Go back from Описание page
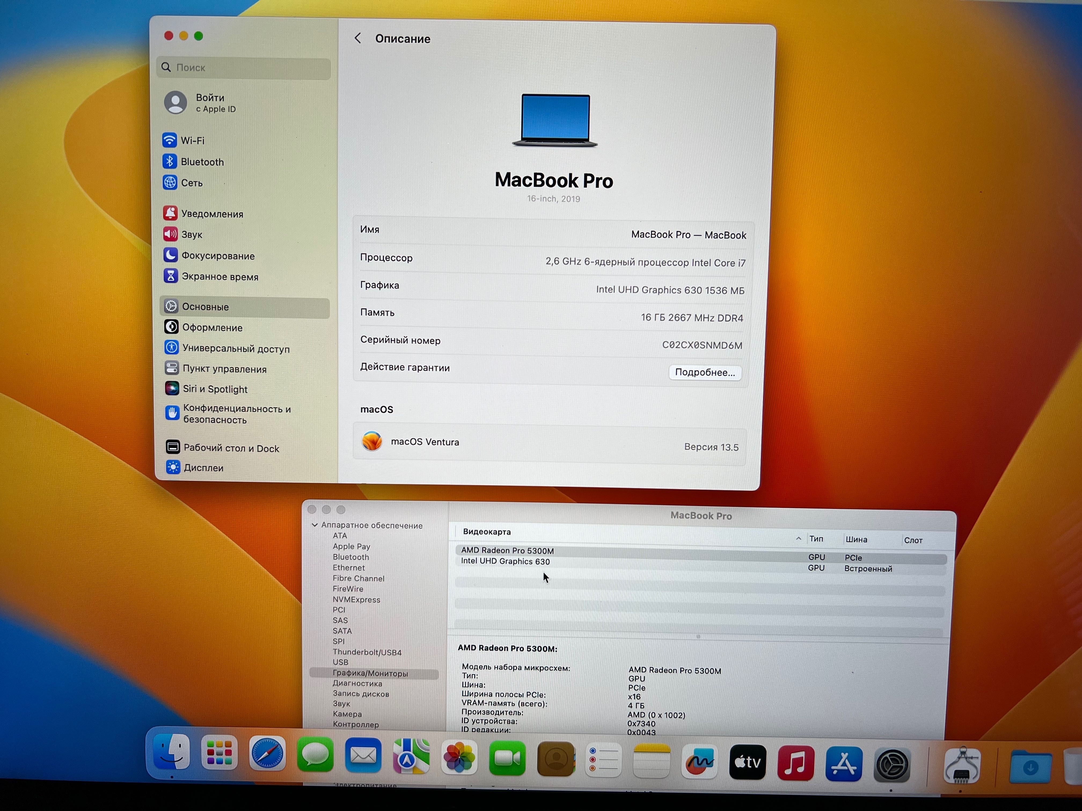This screenshot has height=811, width=1082. (358, 38)
